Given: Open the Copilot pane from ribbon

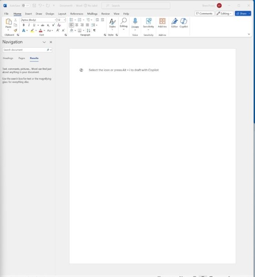Looking at the screenshot, I should pos(184,23).
